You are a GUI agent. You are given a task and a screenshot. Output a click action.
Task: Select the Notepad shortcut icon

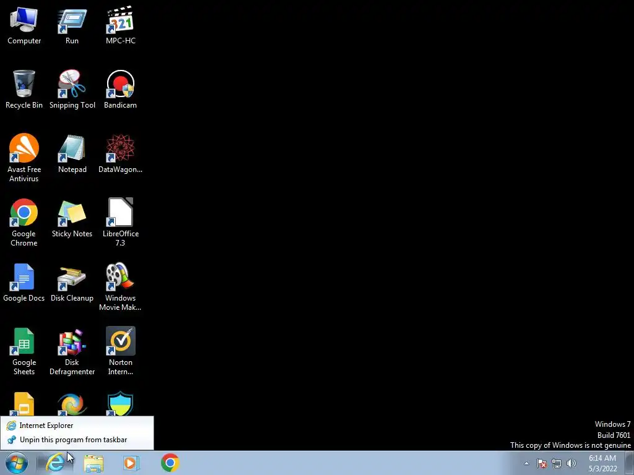pos(72,153)
